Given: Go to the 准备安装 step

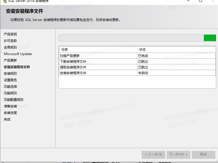Looking at the screenshot, I should point(10,106).
